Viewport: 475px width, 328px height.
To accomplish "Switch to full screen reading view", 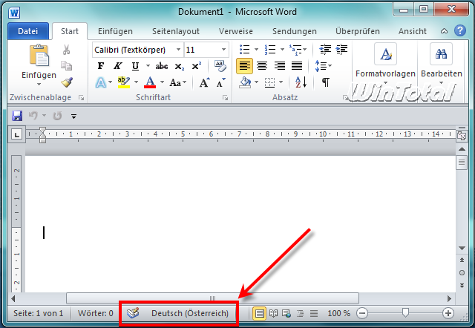I will 273,313.
